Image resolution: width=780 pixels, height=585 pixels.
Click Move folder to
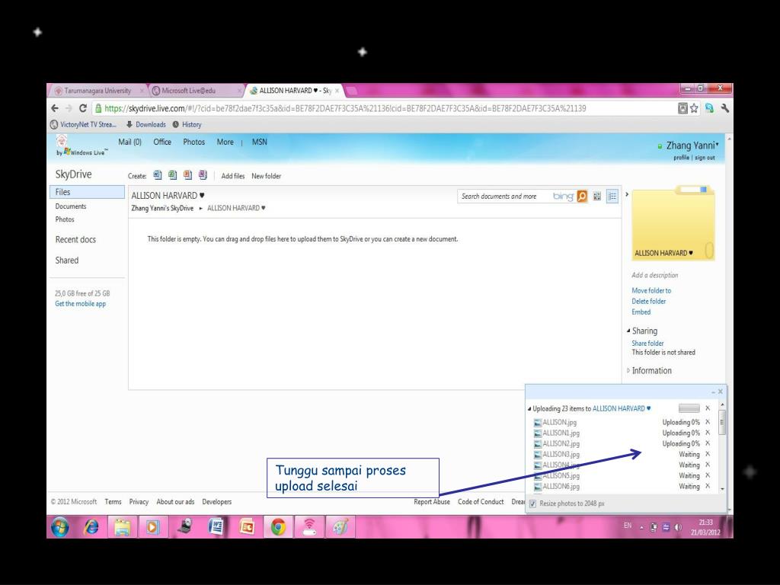(x=651, y=290)
